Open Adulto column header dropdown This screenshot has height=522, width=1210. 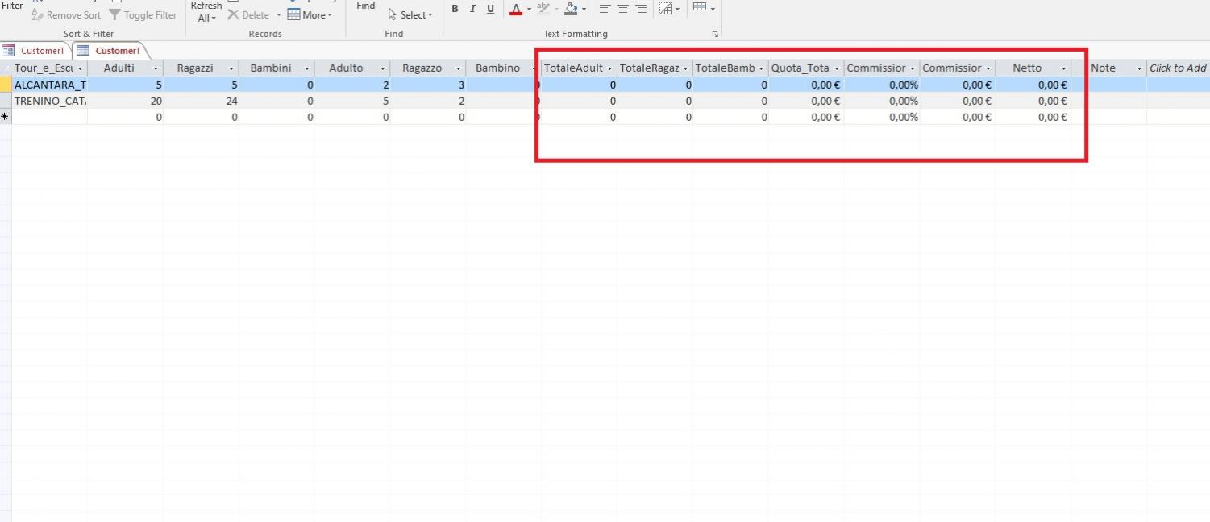[383, 68]
